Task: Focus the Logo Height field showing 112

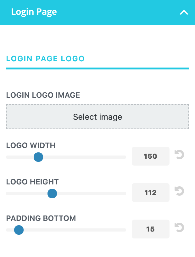Action: tap(151, 193)
